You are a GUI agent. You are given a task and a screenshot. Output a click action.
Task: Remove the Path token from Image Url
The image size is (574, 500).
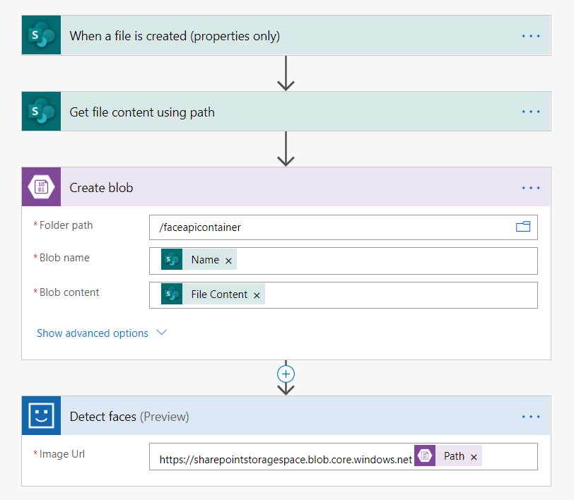474,457
